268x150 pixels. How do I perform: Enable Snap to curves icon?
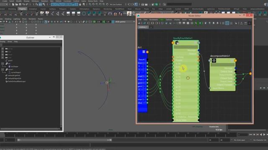point(93,5)
